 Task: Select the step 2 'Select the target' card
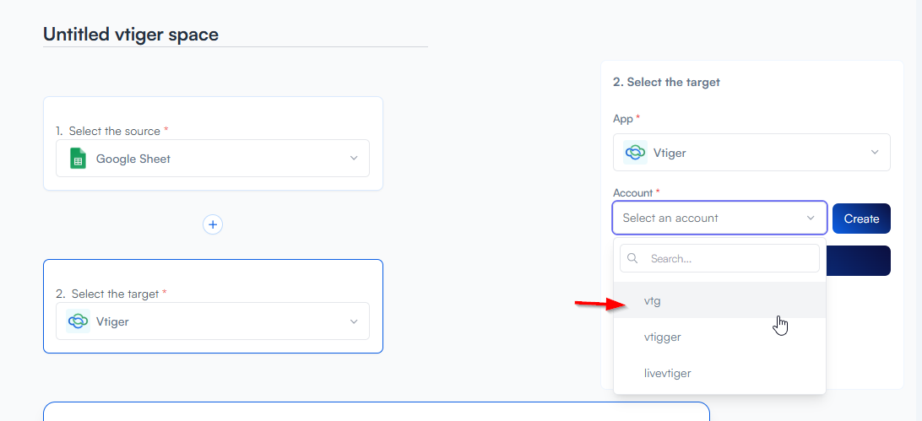[x=213, y=278]
